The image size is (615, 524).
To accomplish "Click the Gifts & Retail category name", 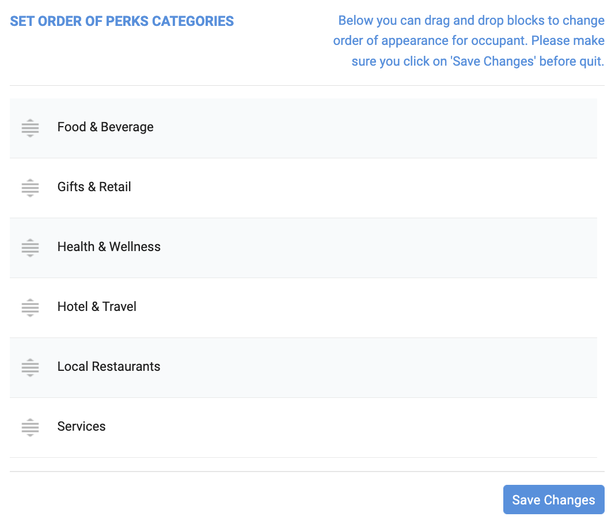I will (x=94, y=187).
